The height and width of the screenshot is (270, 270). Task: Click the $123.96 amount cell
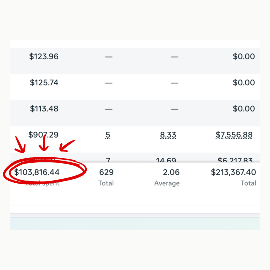(x=44, y=56)
